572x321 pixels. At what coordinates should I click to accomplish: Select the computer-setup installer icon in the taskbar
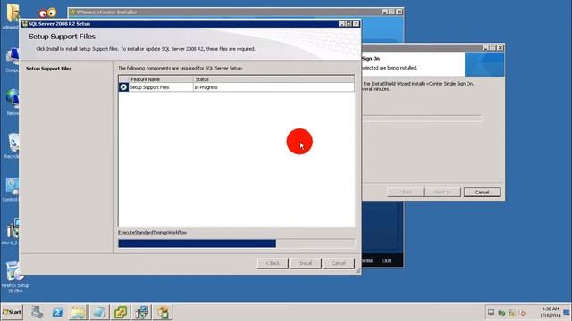coord(142,312)
